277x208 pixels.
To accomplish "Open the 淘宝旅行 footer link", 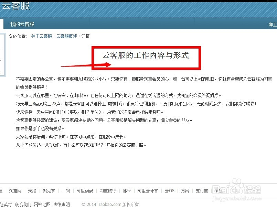I will [108, 191].
